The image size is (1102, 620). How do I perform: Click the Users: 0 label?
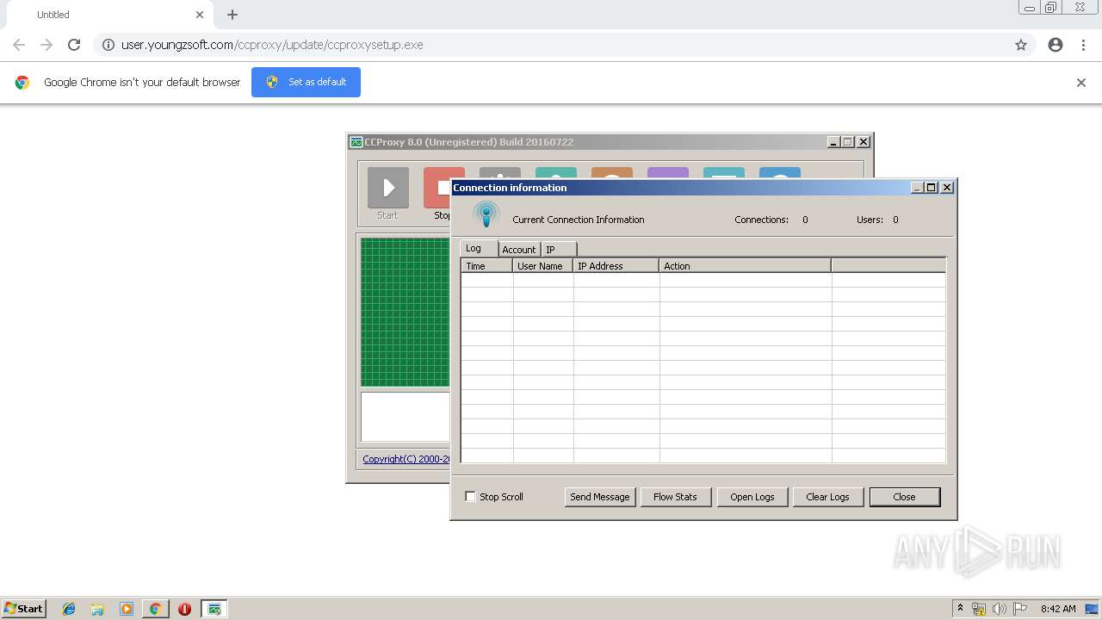pyautogui.click(x=877, y=220)
